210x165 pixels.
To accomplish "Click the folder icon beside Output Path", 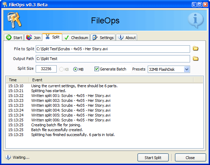I will point(196,59).
